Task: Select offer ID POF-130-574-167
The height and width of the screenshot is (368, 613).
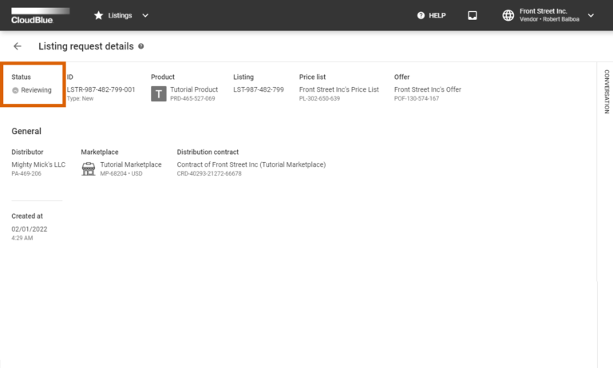Action: tap(417, 98)
